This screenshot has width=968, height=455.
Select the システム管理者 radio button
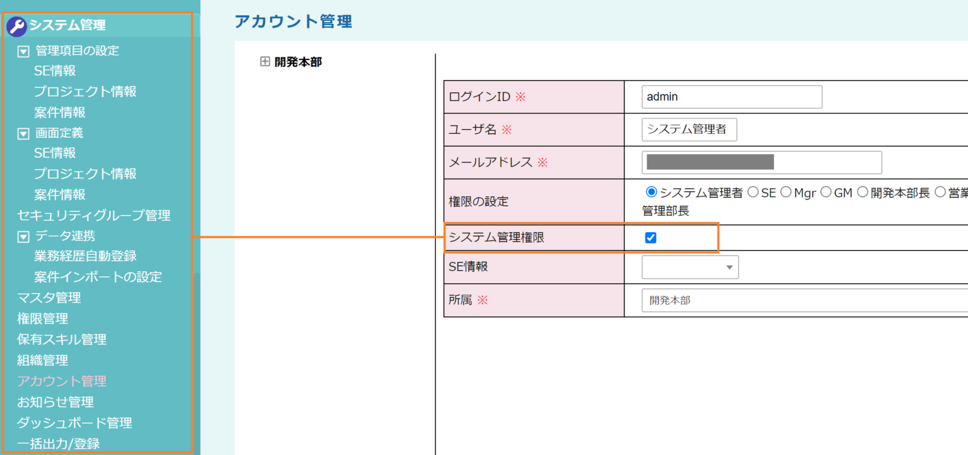pyautogui.click(x=652, y=193)
